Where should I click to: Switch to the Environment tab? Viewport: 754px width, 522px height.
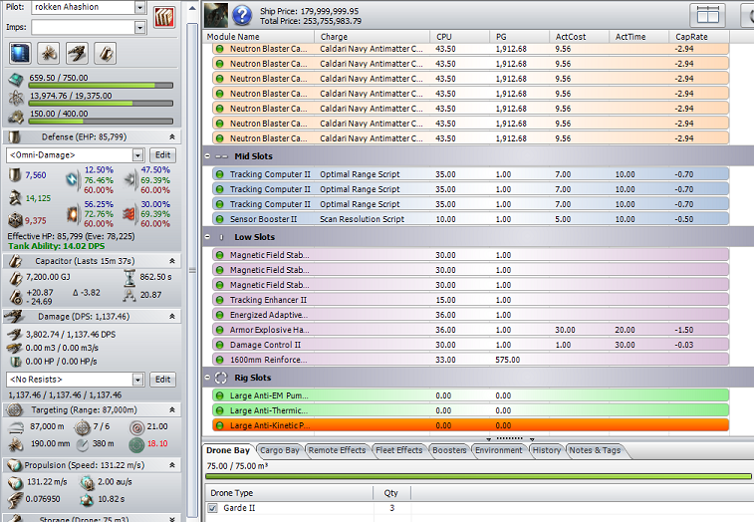499,450
